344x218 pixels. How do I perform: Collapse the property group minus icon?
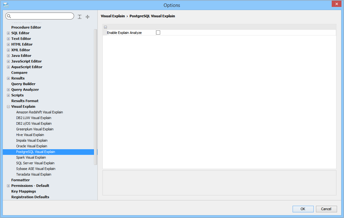tap(105, 27)
